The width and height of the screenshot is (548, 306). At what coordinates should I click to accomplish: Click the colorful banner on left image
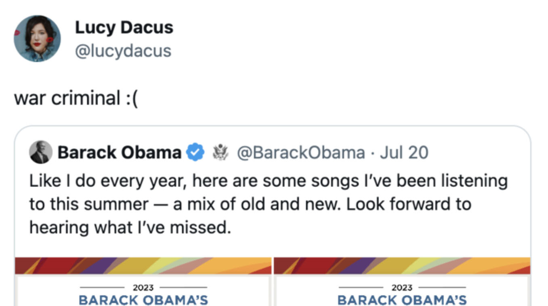click(x=143, y=266)
